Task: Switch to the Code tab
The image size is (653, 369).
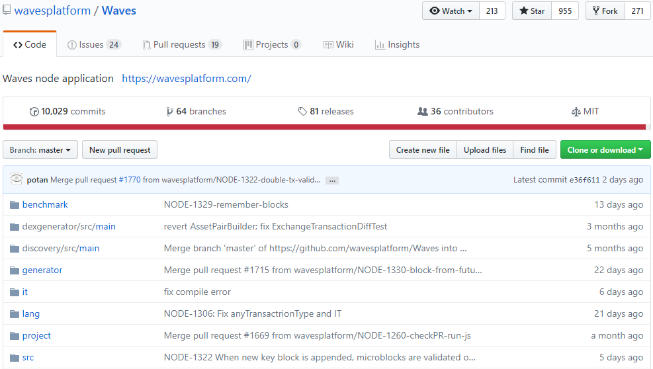Action: (30, 44)
